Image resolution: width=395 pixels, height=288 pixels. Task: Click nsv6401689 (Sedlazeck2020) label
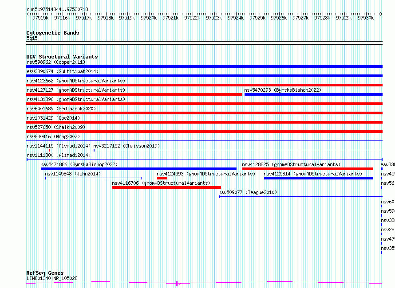tap(61, 109)
